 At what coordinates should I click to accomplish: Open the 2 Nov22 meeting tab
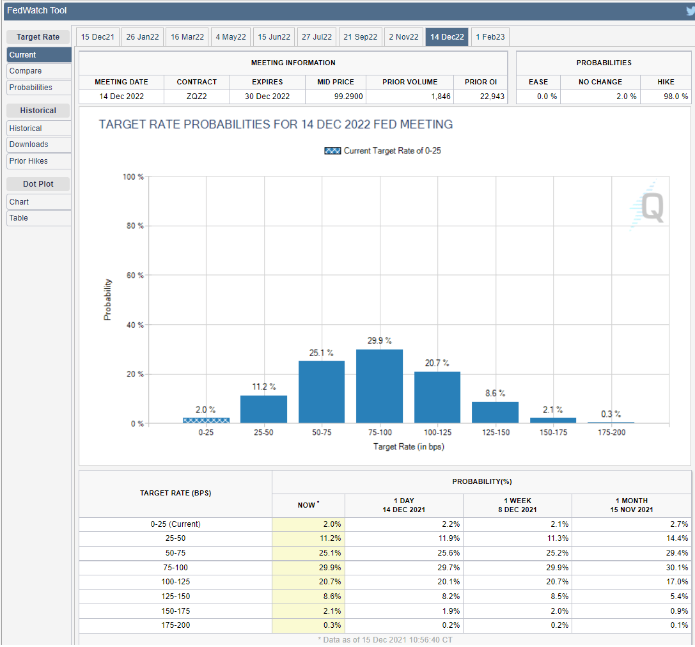click(x=403, y=37)
